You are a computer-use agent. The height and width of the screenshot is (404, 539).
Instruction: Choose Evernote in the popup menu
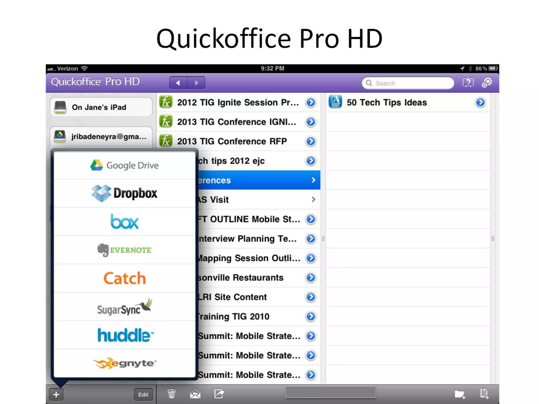click(124, 250)
